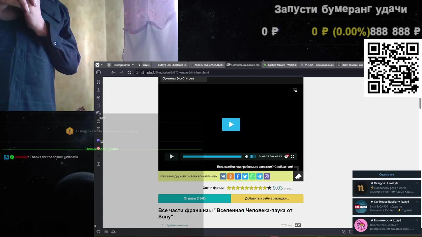This screenshot has height=237, width=422.
Task: Open the Пездуза notification
Action: 386,188
